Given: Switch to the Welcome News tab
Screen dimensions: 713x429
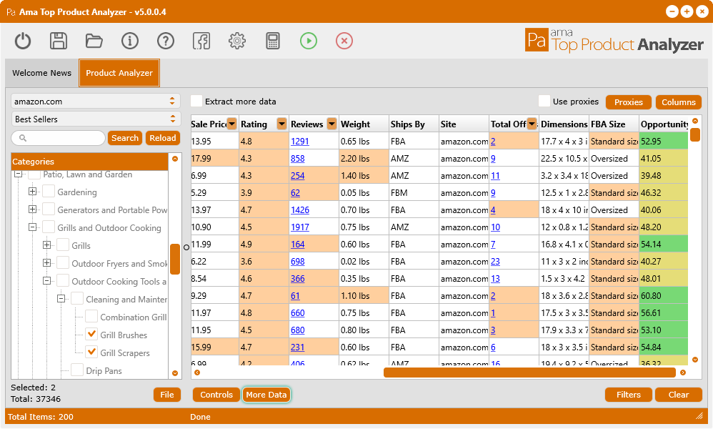Looking at the screenshot, I should 42,73.
